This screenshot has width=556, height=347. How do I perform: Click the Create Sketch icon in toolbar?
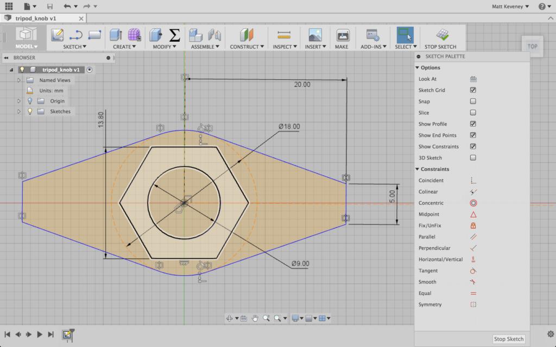click(58, 35)
